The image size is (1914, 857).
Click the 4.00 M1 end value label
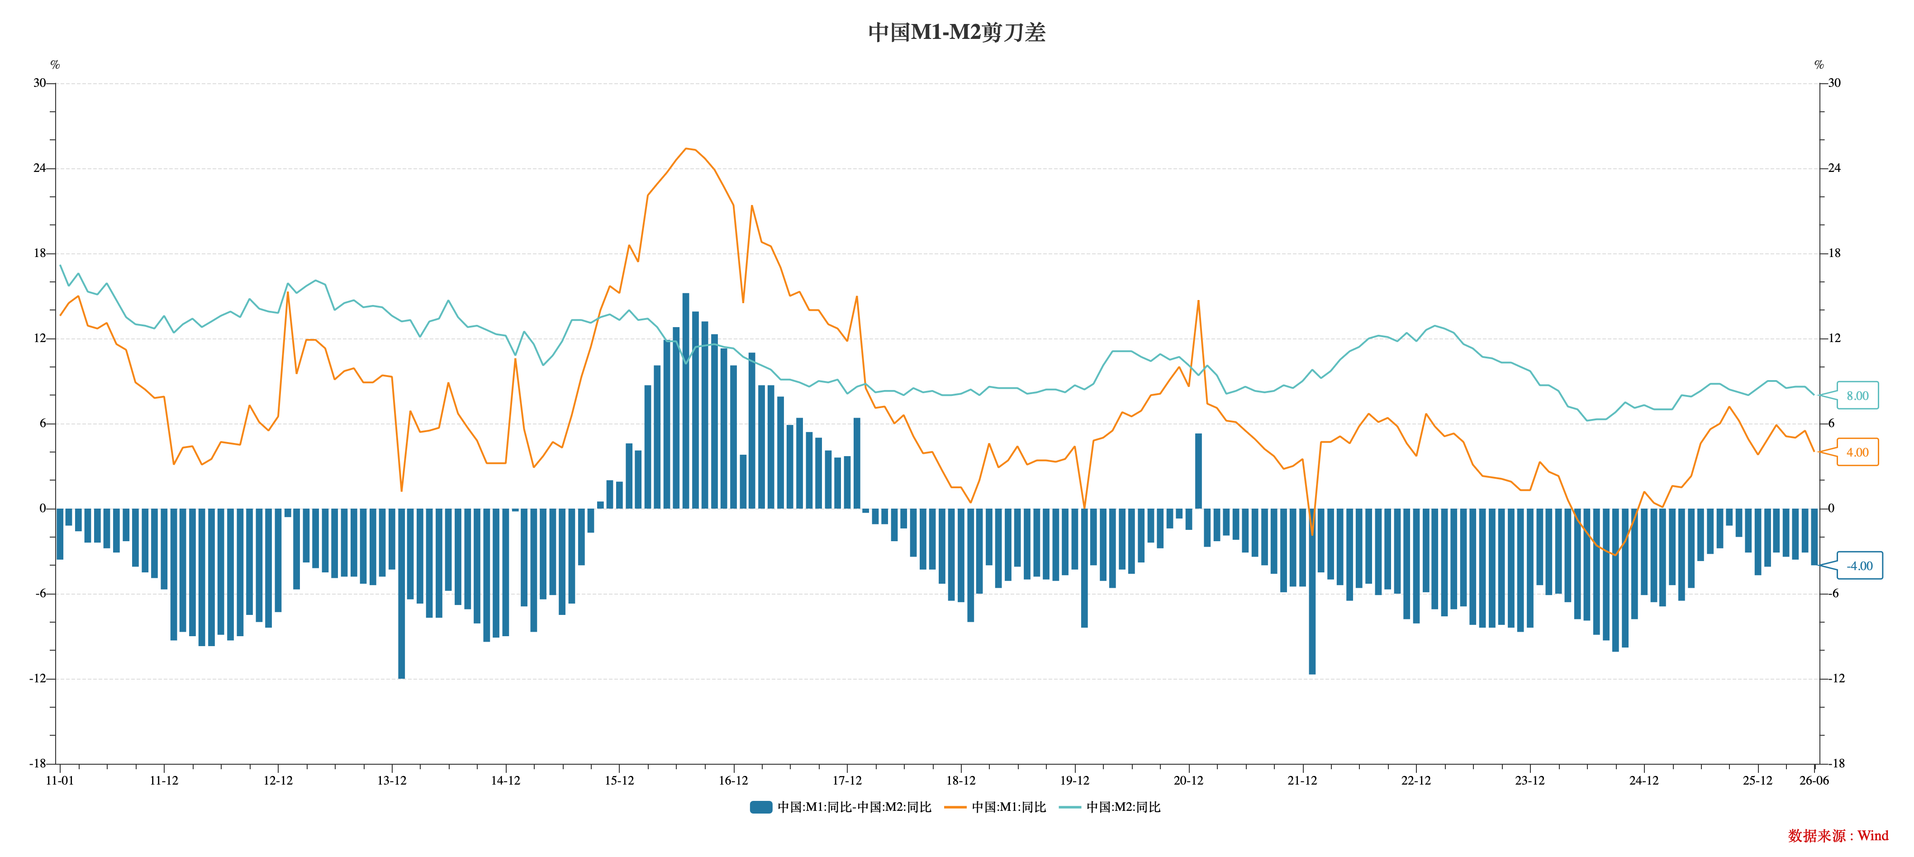click(1857, 452)
